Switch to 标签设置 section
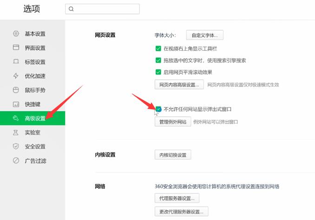315x220 pixels. coord(33,62)
